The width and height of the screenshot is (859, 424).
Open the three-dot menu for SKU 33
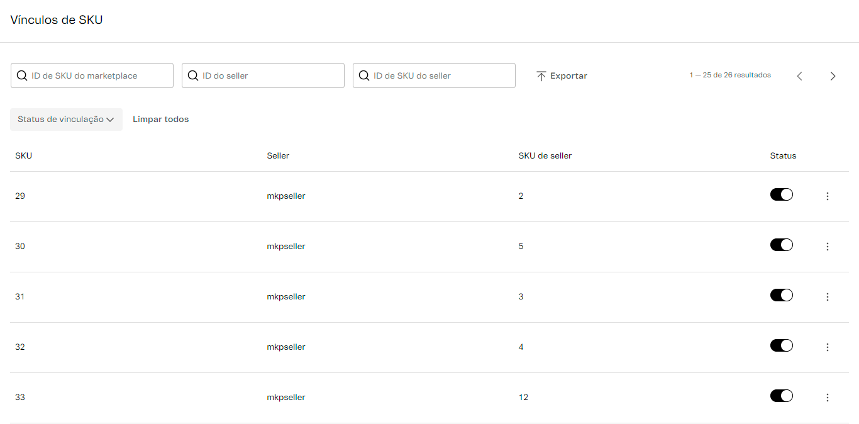[827, 398]
